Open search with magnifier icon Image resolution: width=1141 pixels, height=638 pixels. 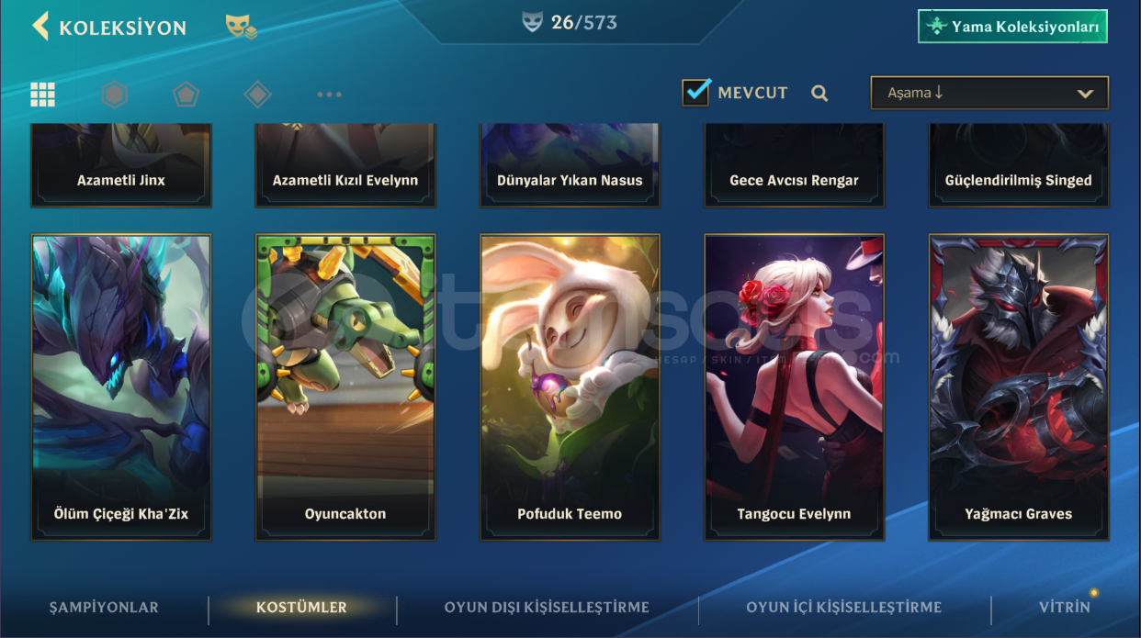[x=819, y=93]
